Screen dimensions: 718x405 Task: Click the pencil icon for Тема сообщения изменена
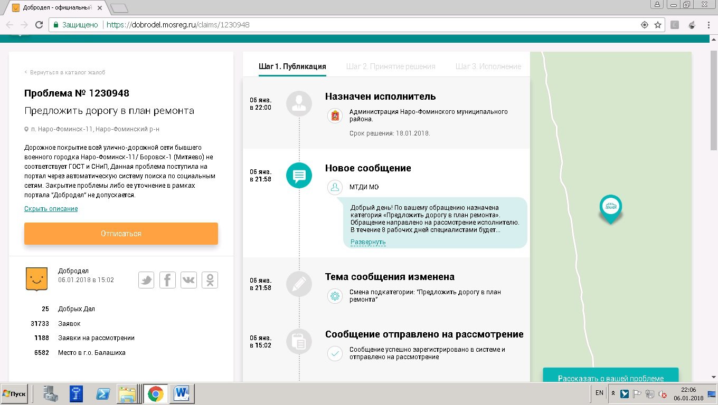299,284
